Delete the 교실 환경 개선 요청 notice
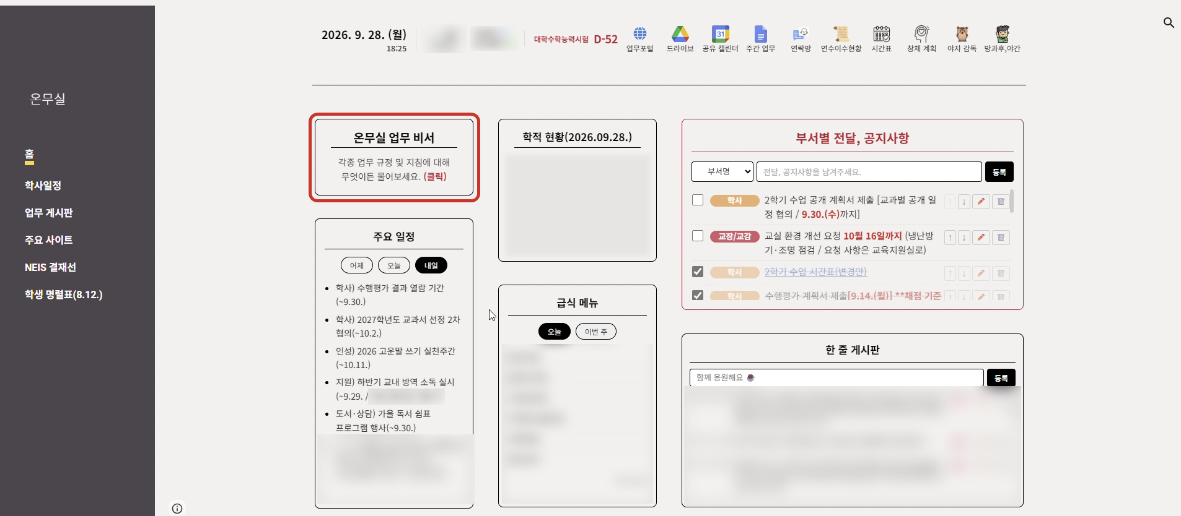The height and width of the screenshot is (516, 1181). coord(1001,237)
